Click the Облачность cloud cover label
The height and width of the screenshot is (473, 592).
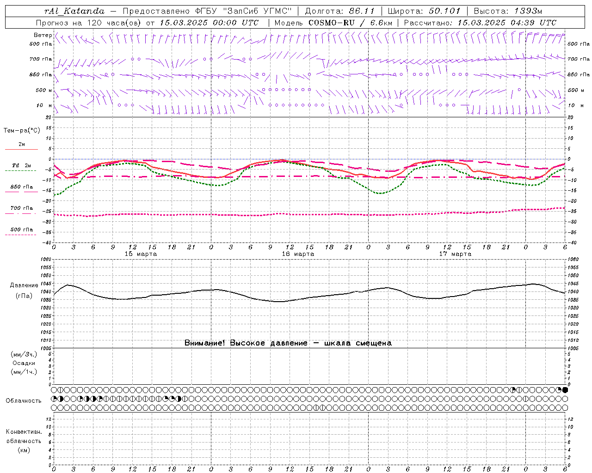(x=24, y=401)
